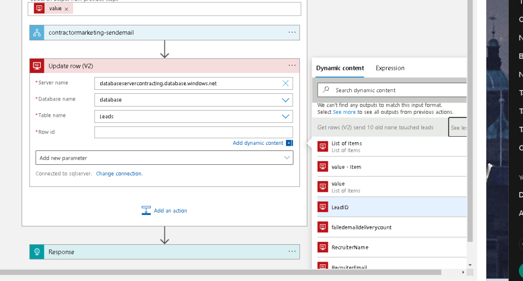Click the LeadID SQL icon

[323, 207]
